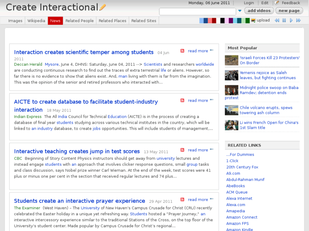Open the Chile volcano erupts thumbnail
Viewport: 309px width, 231px height.
pos(231,110)
